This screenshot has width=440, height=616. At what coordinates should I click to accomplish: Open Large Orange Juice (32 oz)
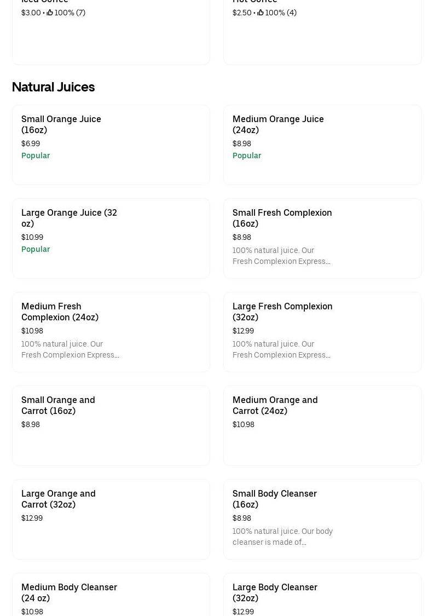click(x=69, y=218)
